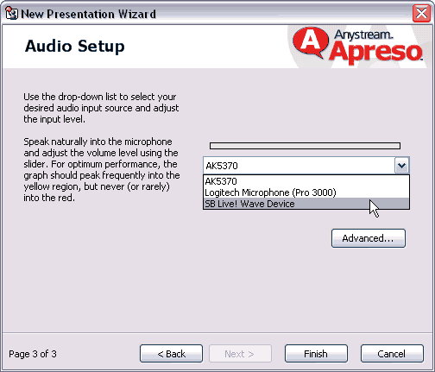Click the Anystream Apreso logo
Image resolution: width=435 pixels, height=372 pixels.
click(x=357, y=46)
